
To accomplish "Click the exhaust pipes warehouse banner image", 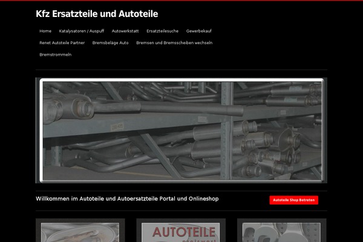I will (x=181, y=131).
